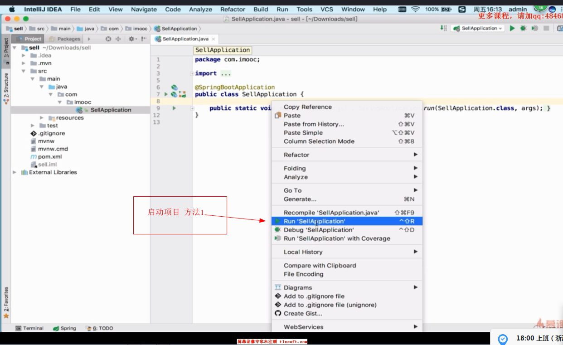
Task: Click the Debug bug icon in toolbar
Action: 523,28
